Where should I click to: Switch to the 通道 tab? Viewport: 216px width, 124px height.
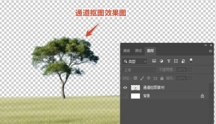126,51
